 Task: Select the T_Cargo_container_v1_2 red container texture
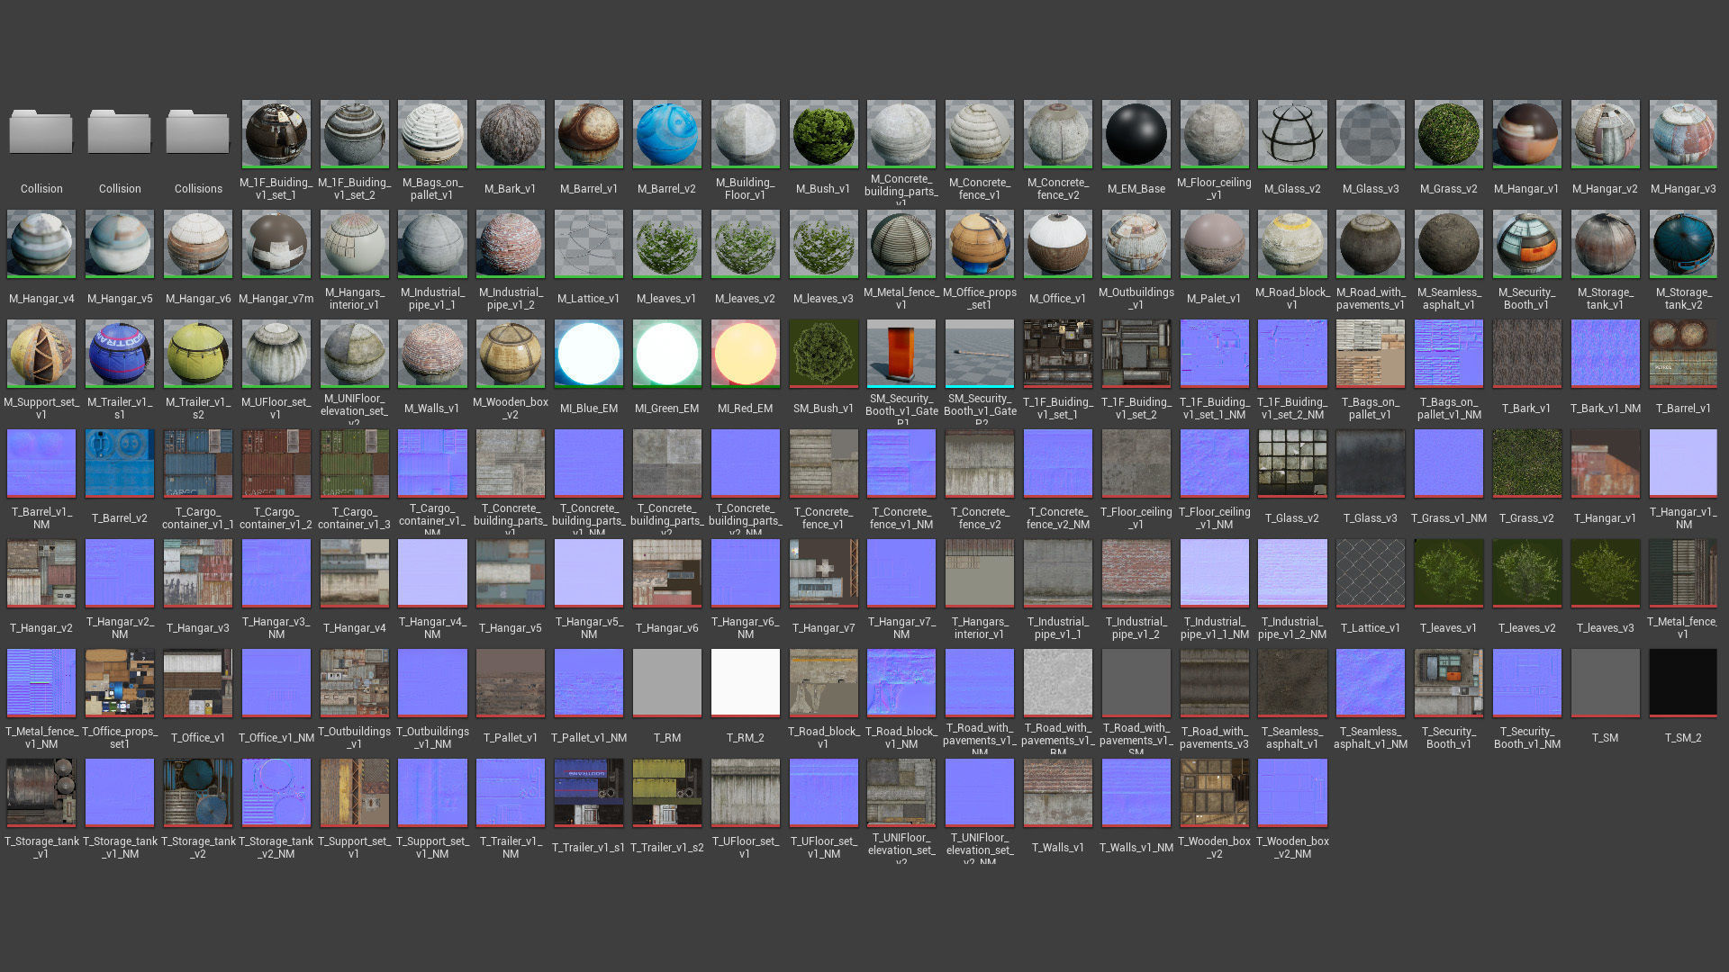[276, 463]
